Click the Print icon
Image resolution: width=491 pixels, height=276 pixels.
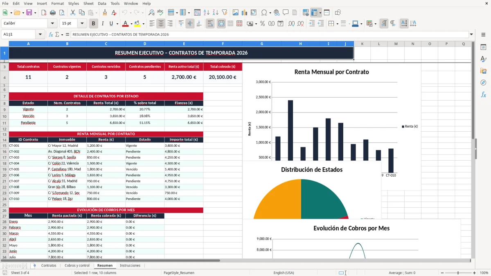click(53, 13)
